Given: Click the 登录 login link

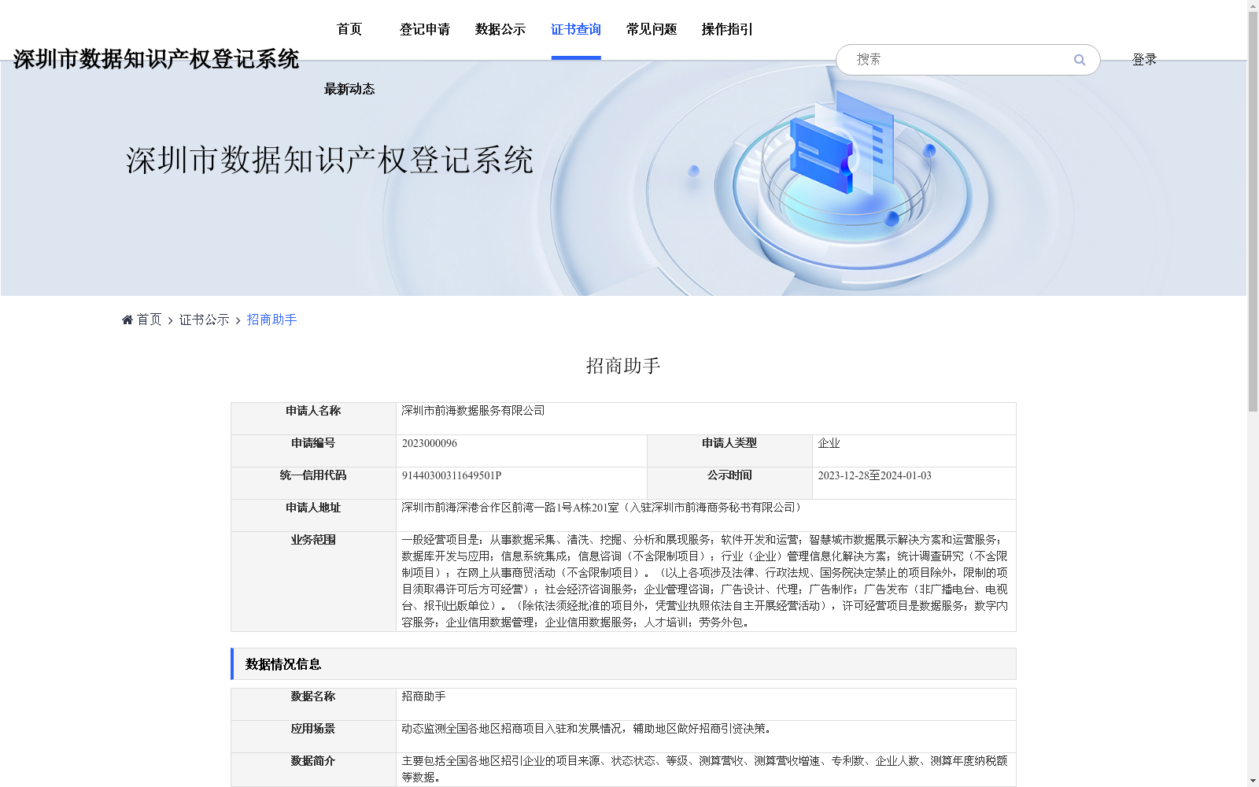Looking at the screenshot, I should point(1144,59).
